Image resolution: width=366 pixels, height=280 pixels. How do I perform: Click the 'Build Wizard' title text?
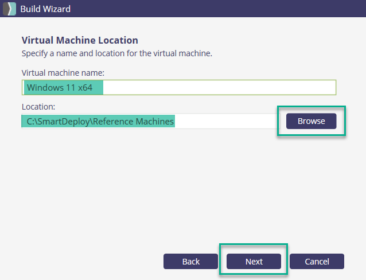(46, 9)
